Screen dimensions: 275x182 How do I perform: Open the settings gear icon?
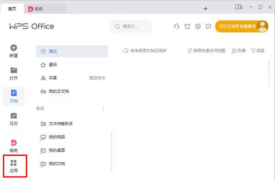pyautogui.click(x=198, y=26)
